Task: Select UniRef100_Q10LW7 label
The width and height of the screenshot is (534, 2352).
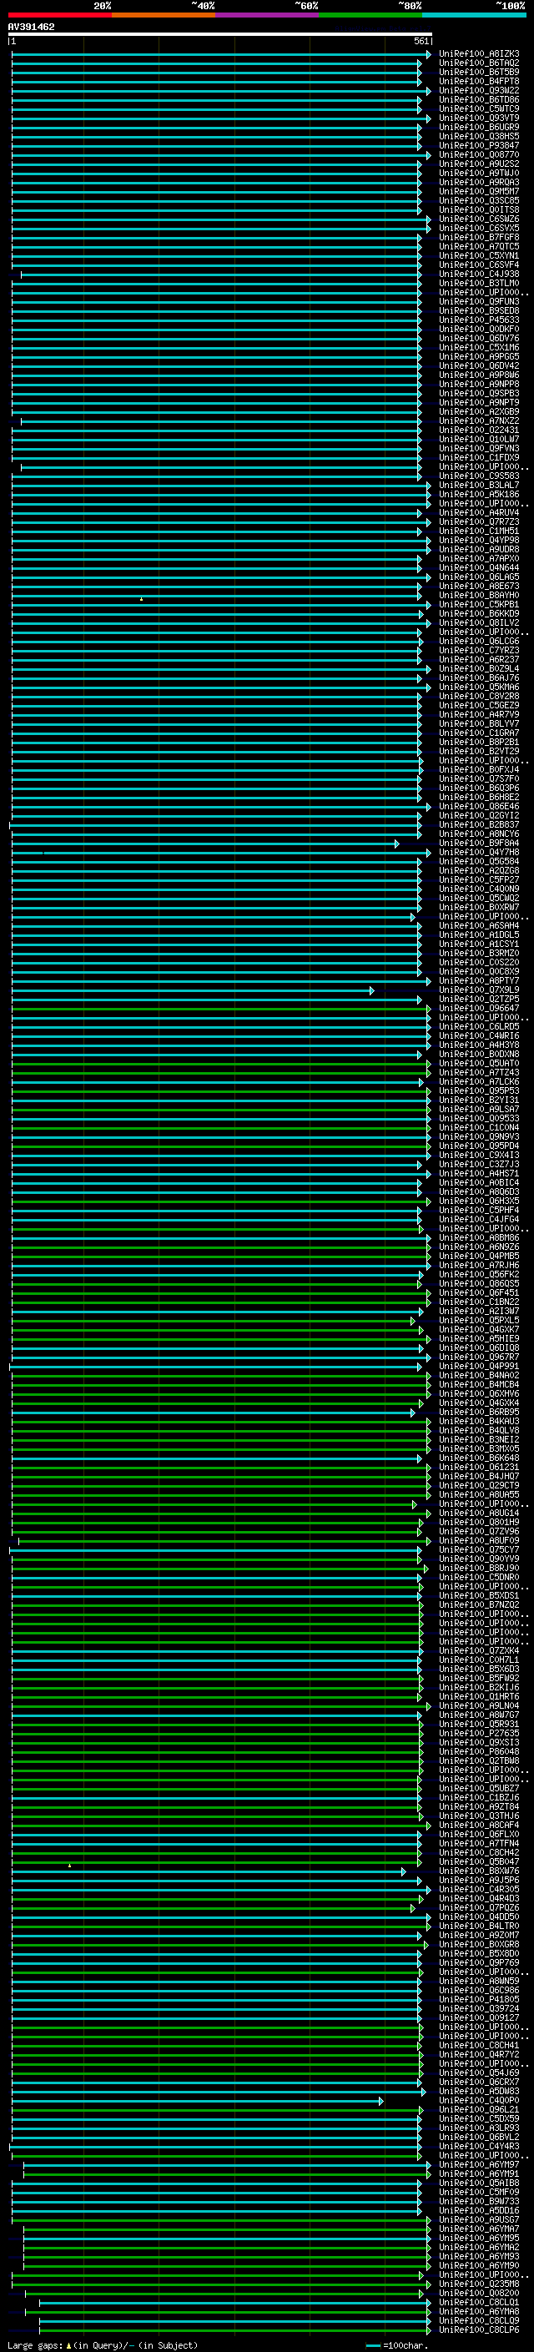Action: pos(479,439)
